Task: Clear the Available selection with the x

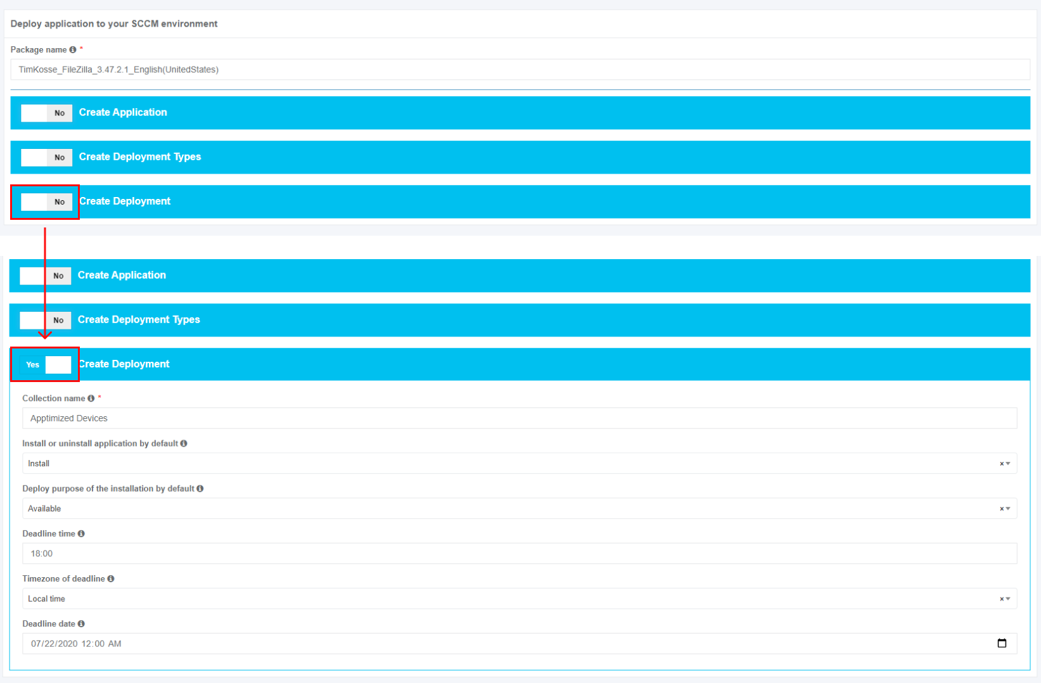Action: (1001, 509)
